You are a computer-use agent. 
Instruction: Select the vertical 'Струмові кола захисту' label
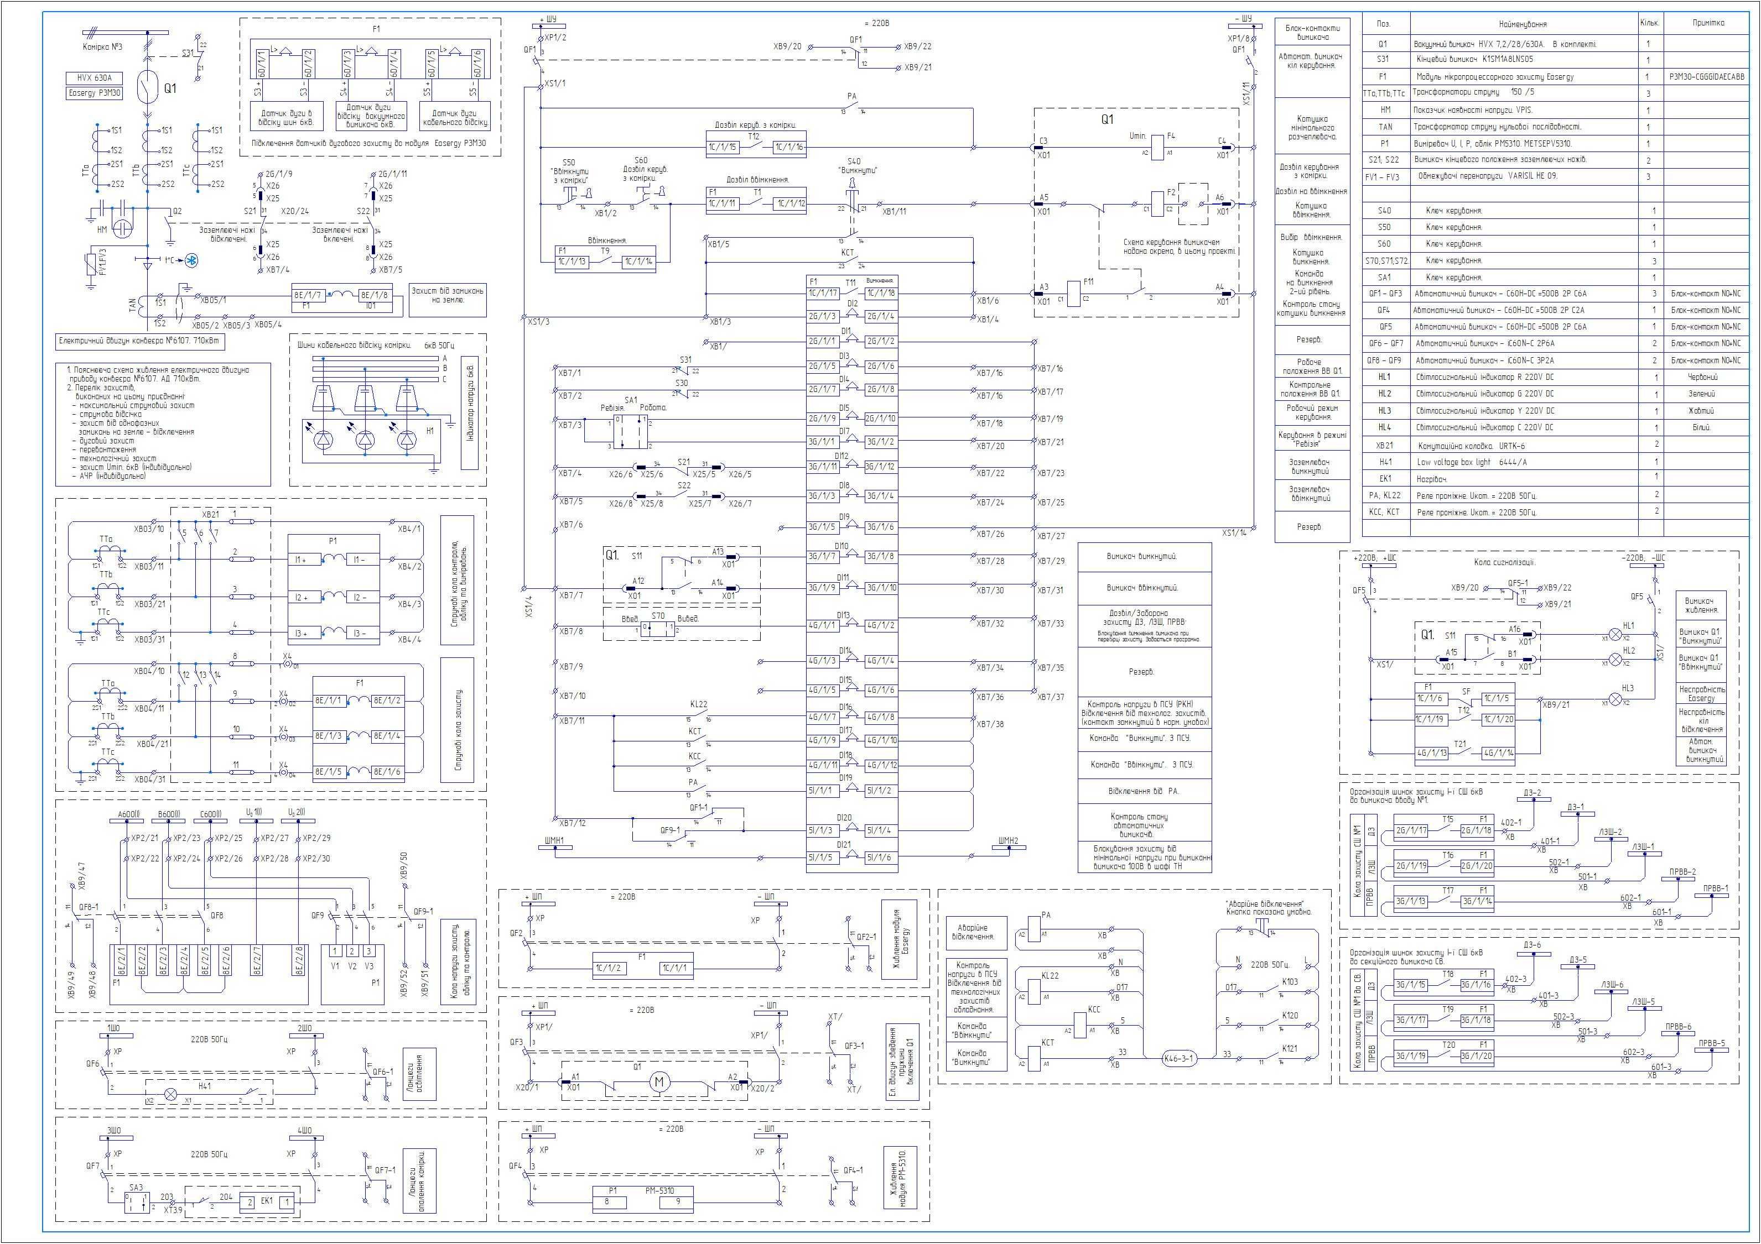(x=458, y=720)
